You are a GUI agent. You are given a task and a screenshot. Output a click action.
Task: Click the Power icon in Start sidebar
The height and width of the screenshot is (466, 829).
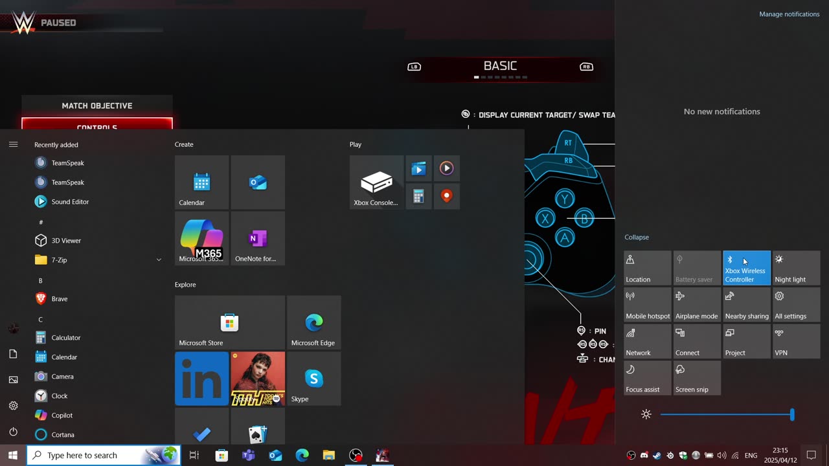point(13,432)
